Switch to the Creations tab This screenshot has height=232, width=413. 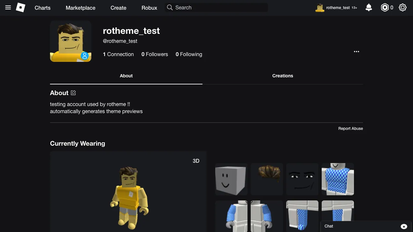[x=283, y=76]
